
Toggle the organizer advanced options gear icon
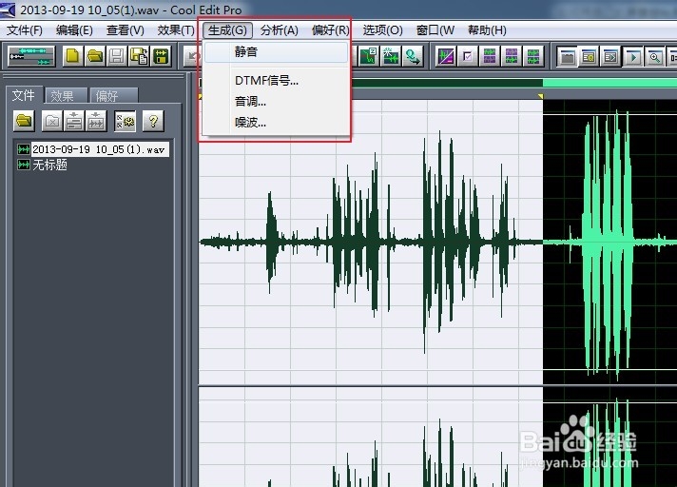tap(125, 121)
